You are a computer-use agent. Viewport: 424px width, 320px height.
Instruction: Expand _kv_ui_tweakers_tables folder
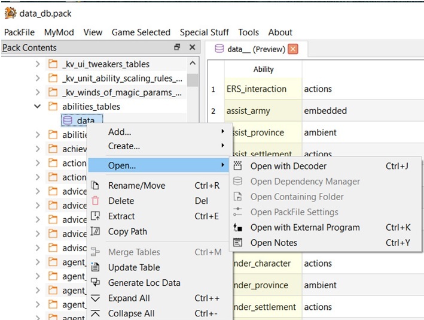(38, 64)
